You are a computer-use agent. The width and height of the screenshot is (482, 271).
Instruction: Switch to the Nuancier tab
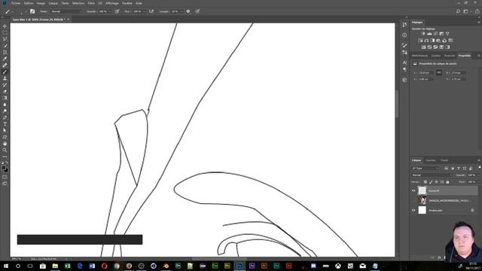click(450, 56)
